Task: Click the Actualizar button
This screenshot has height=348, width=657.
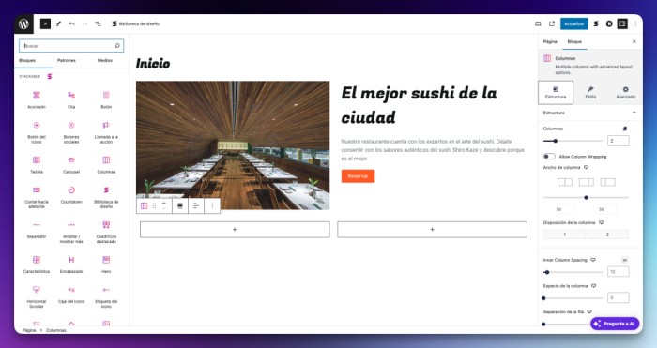Action: point(574,23)
